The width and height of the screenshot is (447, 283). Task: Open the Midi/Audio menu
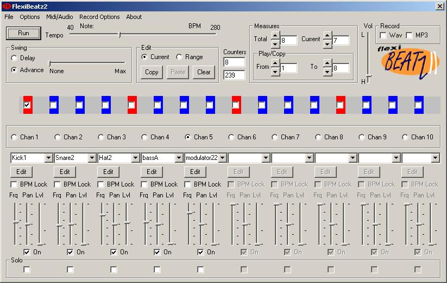tap(60, 17)
